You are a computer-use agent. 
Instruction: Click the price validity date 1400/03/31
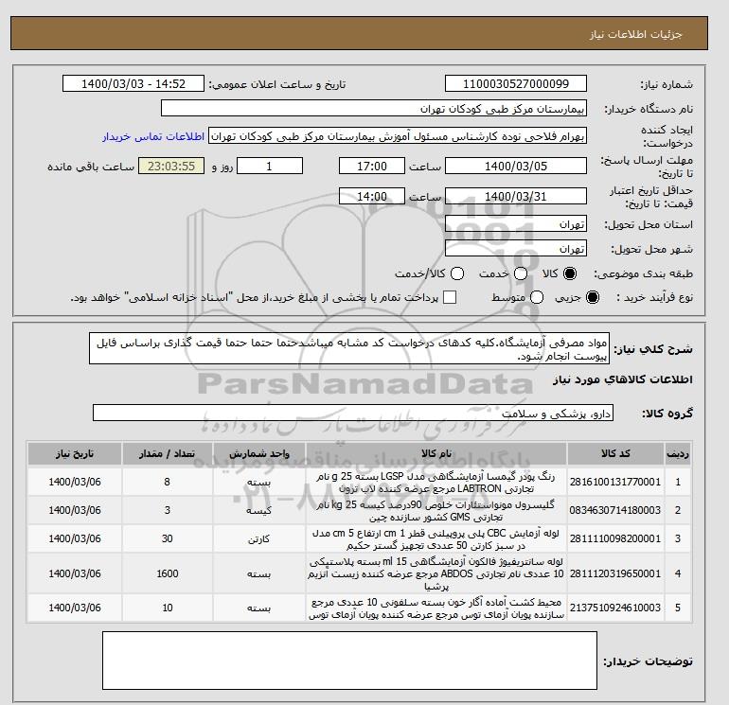click(x=516, y=196)
